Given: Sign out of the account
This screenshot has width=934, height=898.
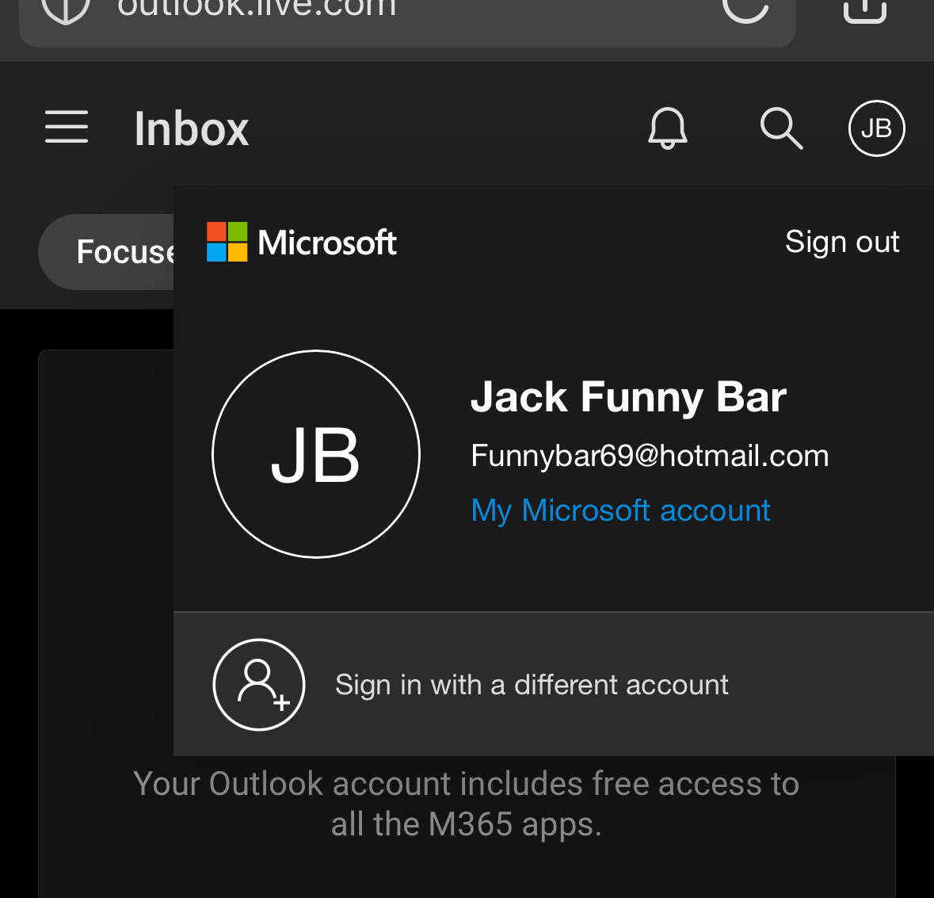Looking at the screenshot, I should coord(841,242).
